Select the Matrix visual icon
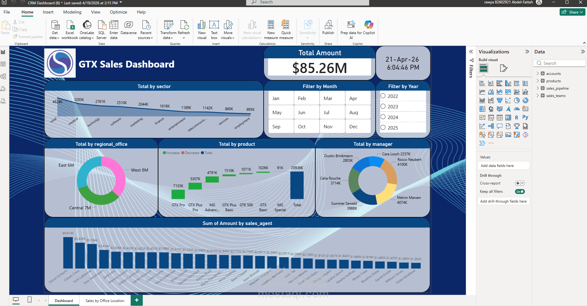 [508, 118]
